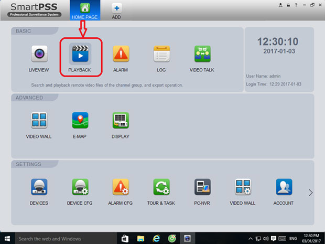This screenshot has width=325, height=244.
Task: Open VIDEO WALL in Advanced section
Action: [x=39, y=120]
